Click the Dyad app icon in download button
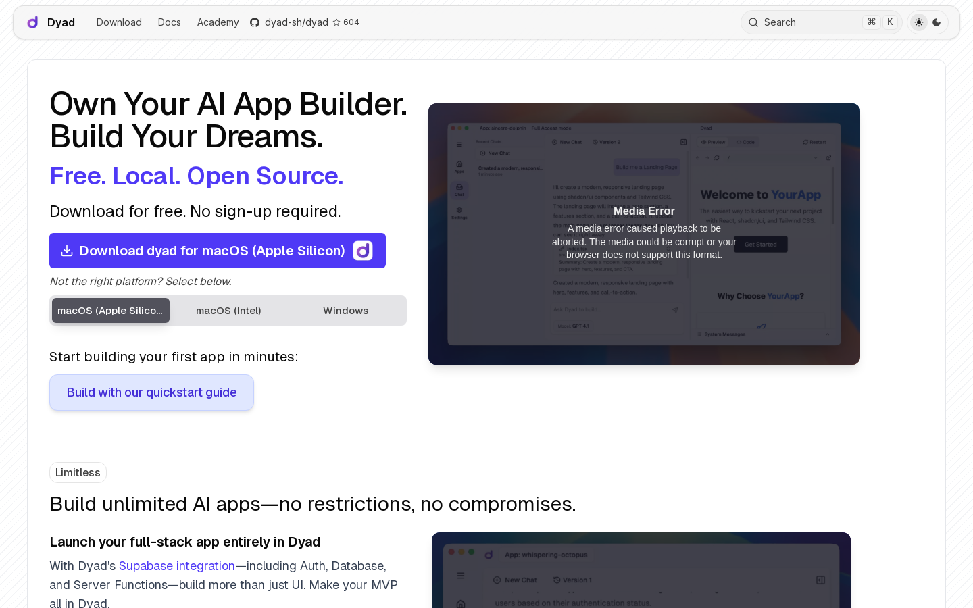The height and width of the screenshot is (608, 973). (x=363, y=251)
